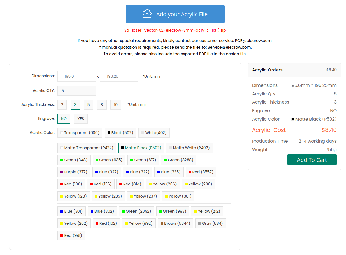This screenshot has width=346, height=255.
Task: Pick Matte White (P402) color
Action: tap(189, 148)
